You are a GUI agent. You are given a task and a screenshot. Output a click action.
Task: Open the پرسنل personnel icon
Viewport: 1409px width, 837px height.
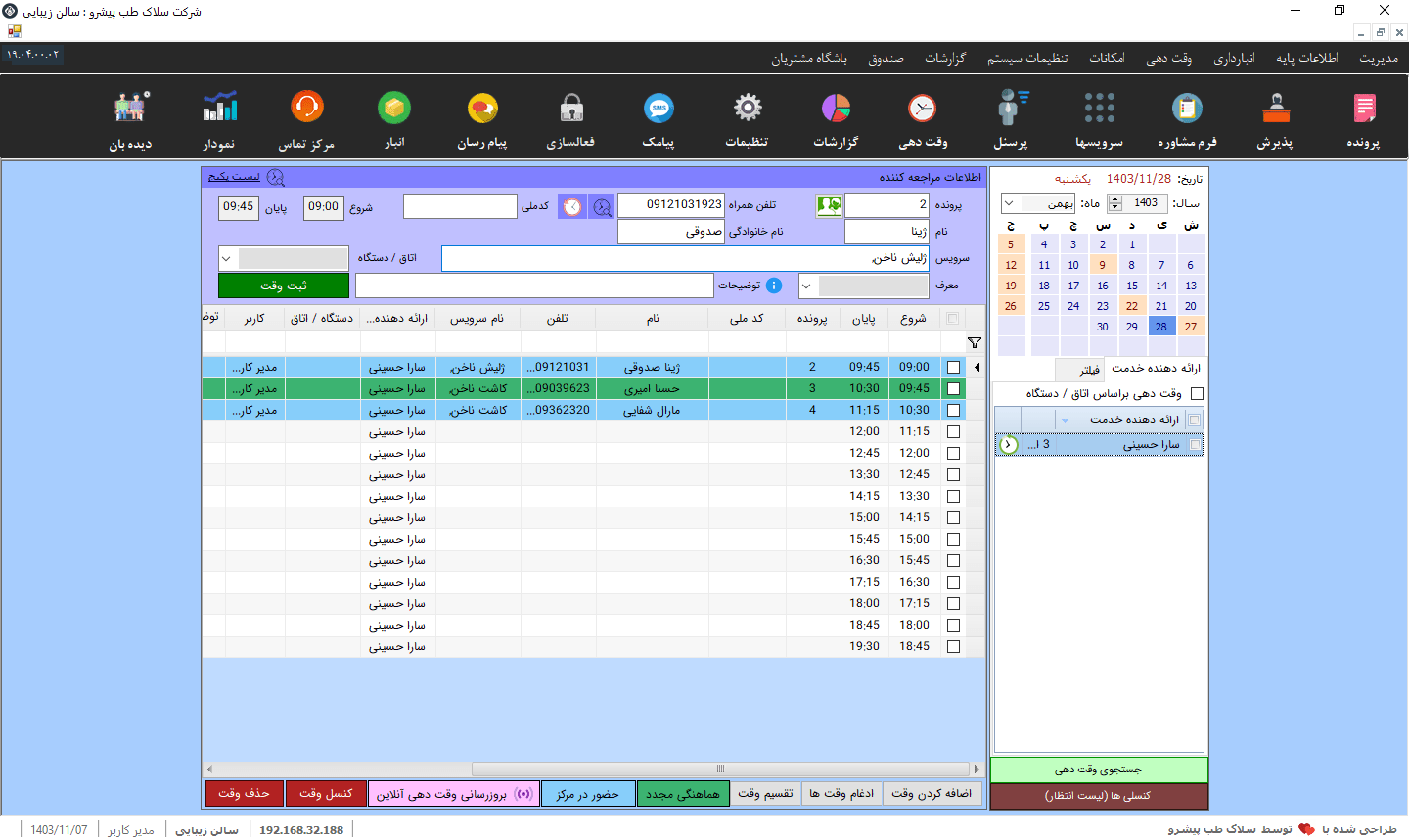1012,109
